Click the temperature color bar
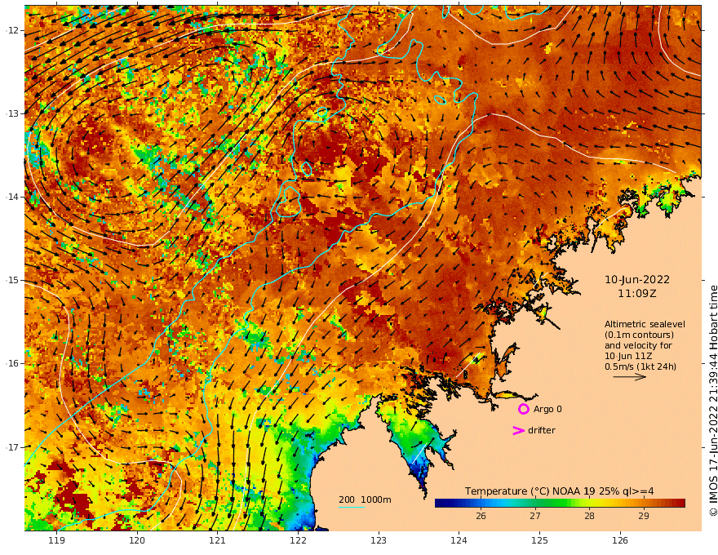718x555 pixels. tap(560, 504)
